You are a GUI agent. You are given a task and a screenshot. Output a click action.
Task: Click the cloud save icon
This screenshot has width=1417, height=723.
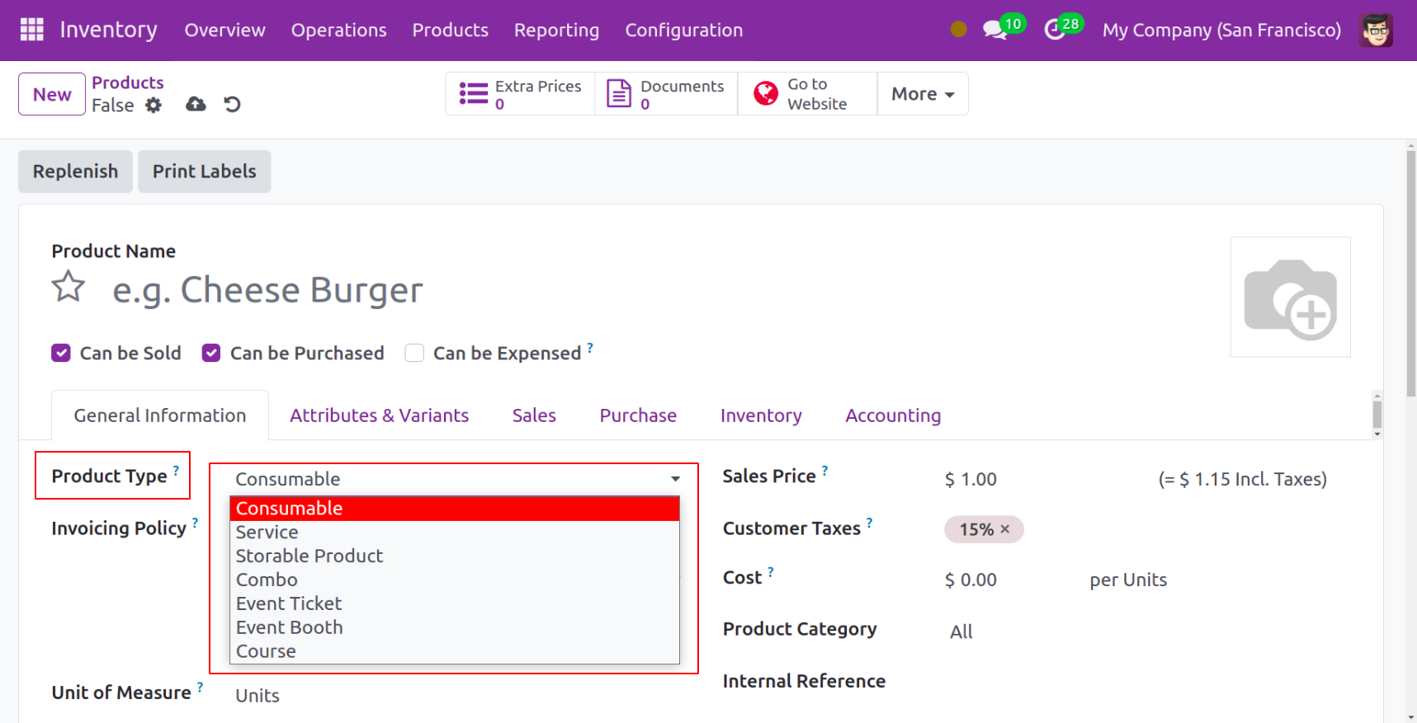(x=196, y=105)
